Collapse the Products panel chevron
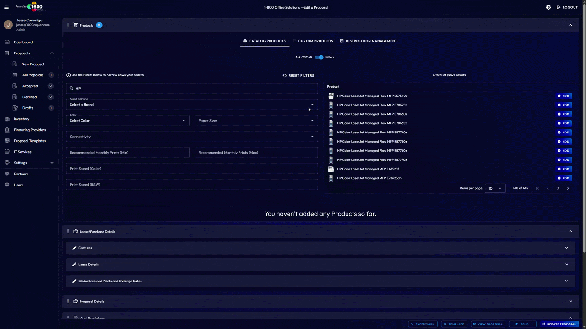 (570, 25)
